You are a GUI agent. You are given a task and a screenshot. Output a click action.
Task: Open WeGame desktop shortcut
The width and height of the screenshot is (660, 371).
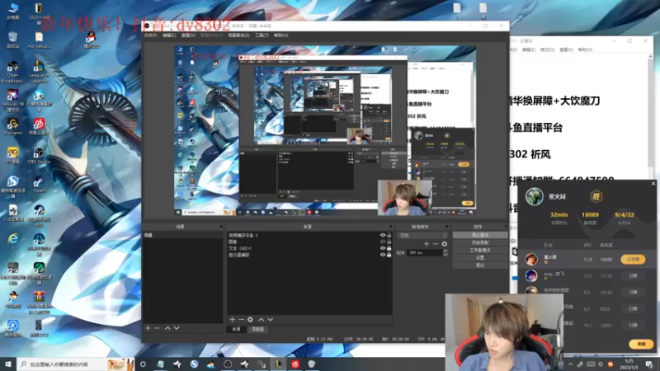coord(12,127)
